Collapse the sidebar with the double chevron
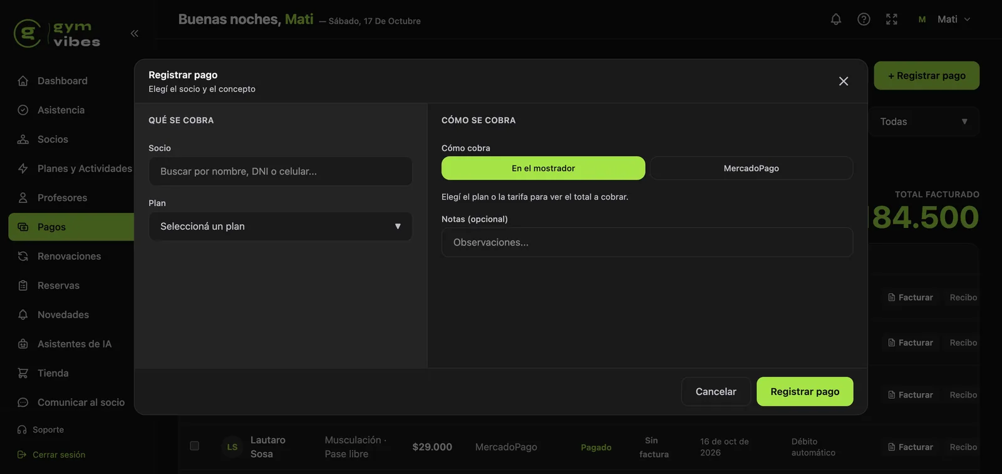 click(135, 33)
